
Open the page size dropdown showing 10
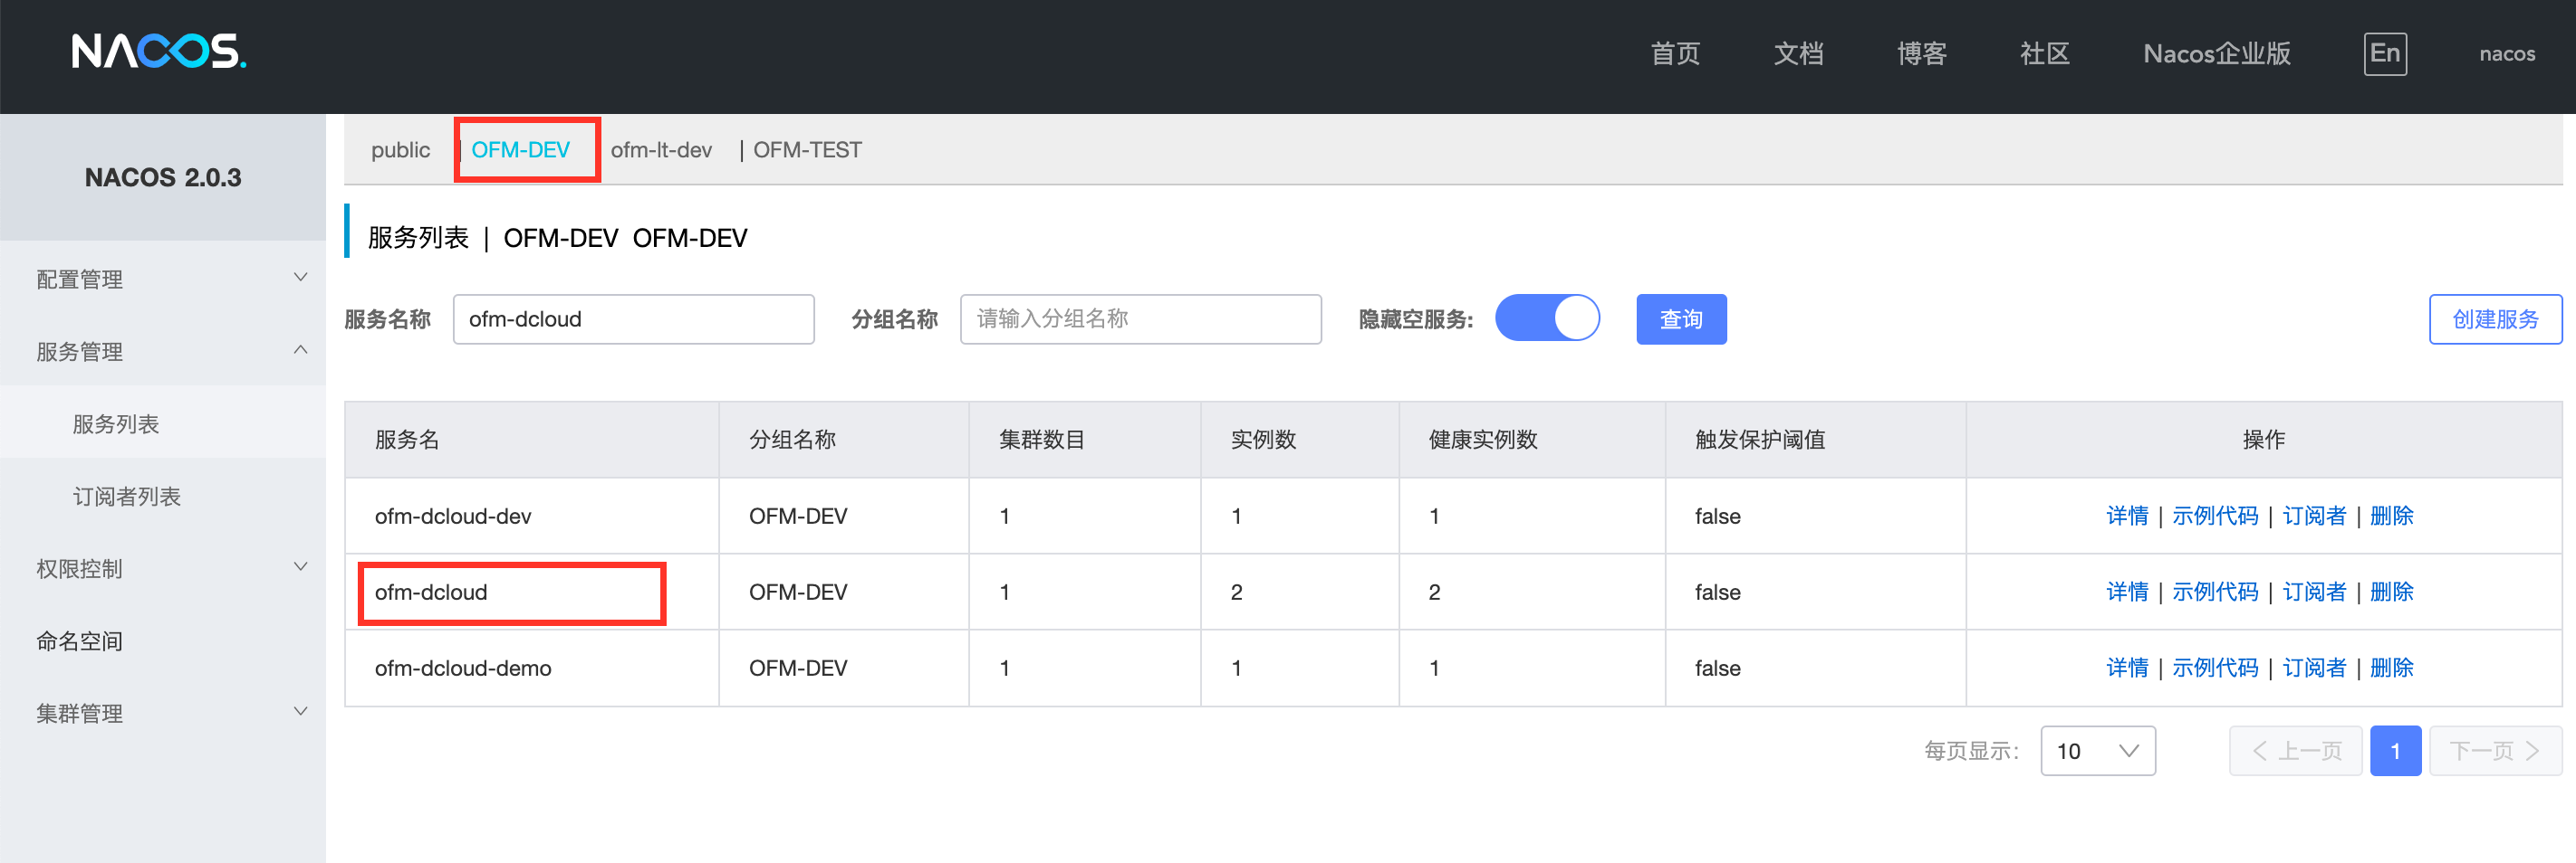(x=2097, y=750)
